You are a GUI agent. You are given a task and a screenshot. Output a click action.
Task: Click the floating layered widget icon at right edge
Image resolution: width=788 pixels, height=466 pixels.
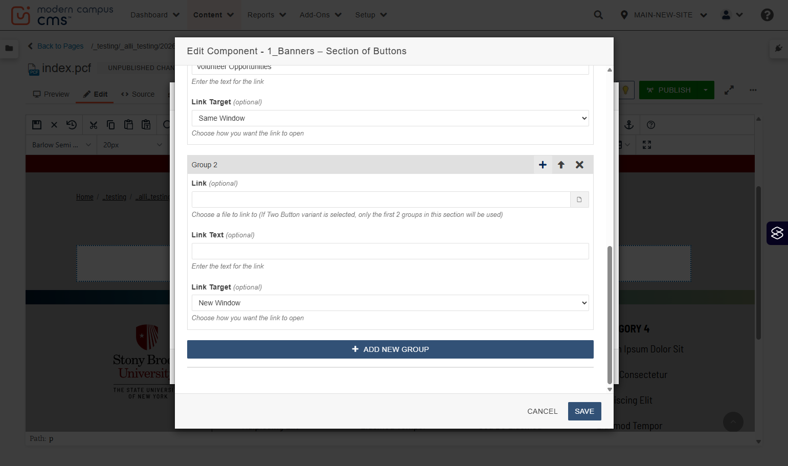click(x=777, y=233)
